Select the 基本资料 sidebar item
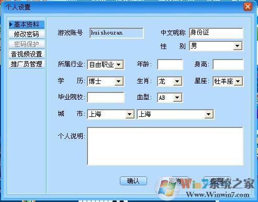This screenshot has height=202, width=258. point(27,25)
